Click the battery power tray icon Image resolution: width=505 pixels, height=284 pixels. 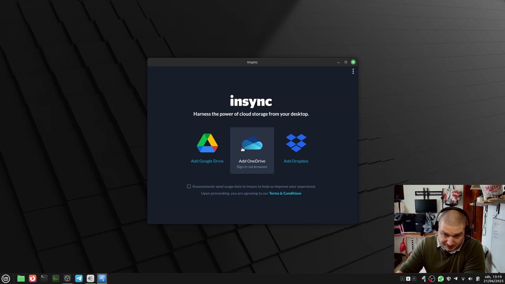click(478, 279)
